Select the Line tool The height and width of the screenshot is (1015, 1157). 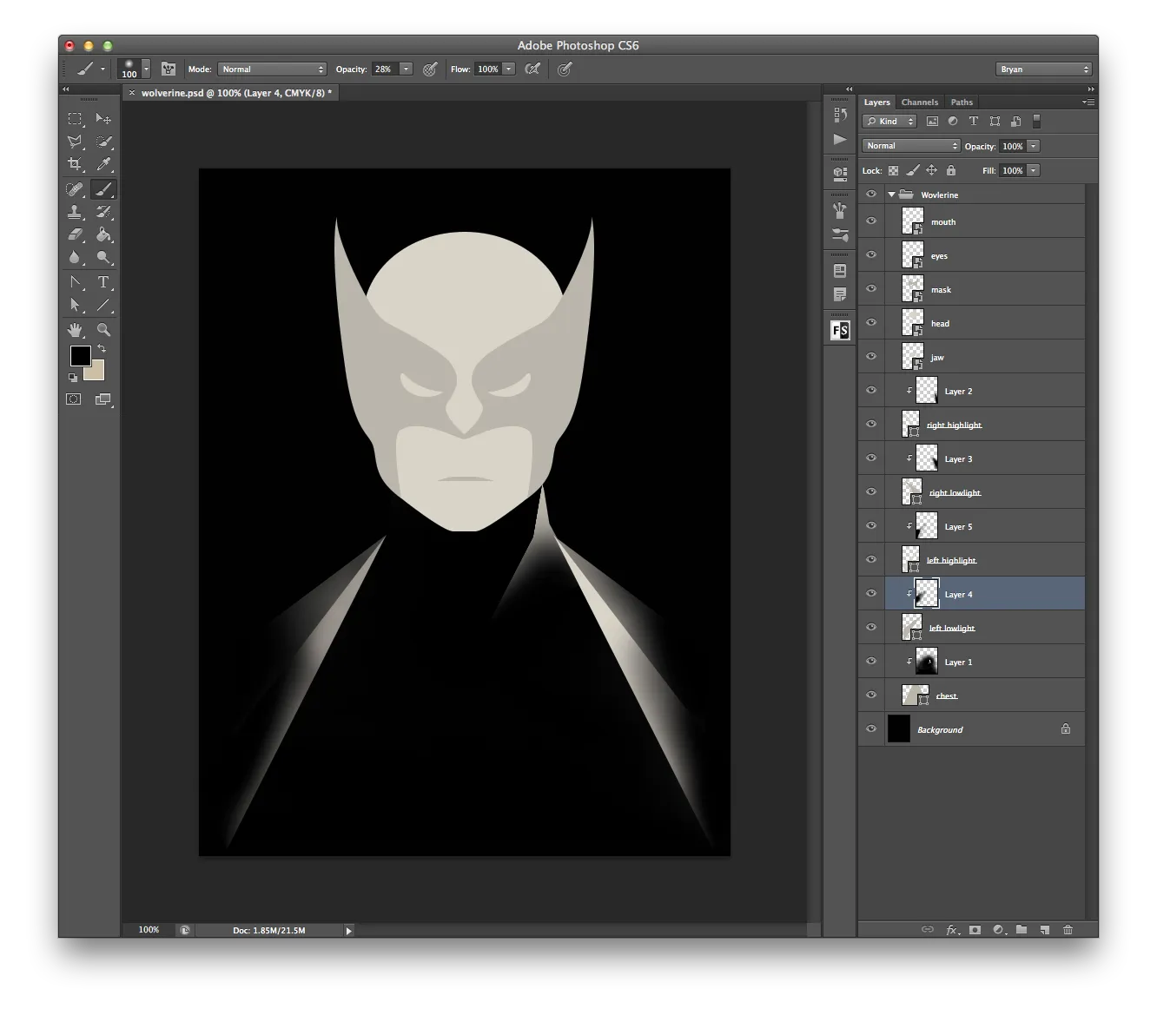click(x=103, y=305)
